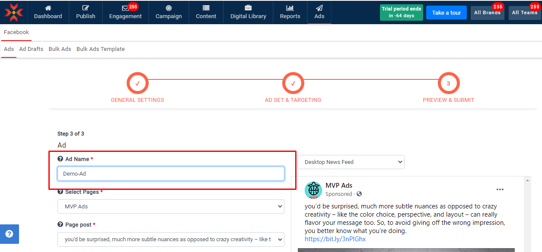Click the three-dot menu on ad preview
The width and height of the screenshot is (542, 252).
tap(500, 189)
